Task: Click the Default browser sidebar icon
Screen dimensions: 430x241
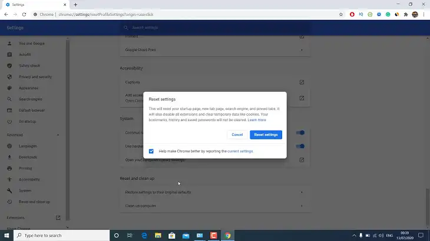Action: [x=9, y=111]
